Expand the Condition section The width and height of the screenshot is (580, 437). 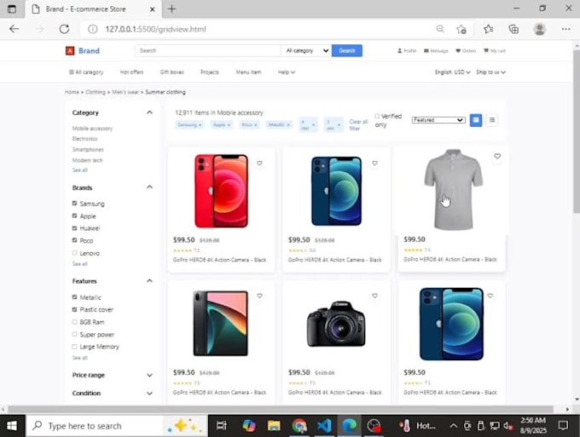149,394
